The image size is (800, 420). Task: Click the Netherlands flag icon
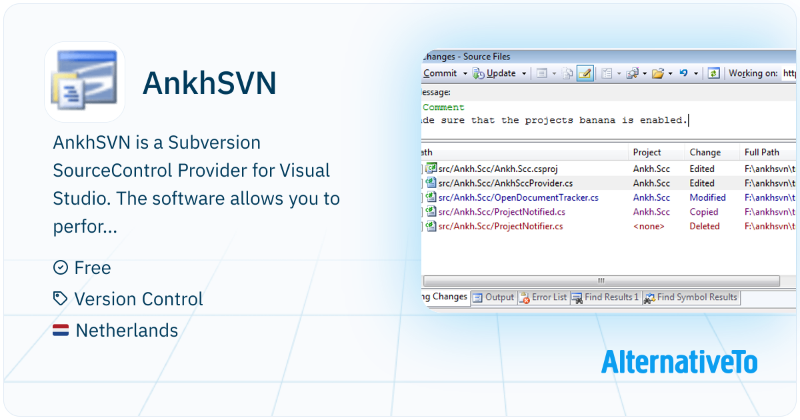coord(61,330)
